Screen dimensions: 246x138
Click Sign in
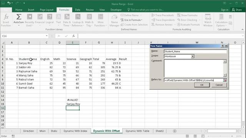[224, 10]
